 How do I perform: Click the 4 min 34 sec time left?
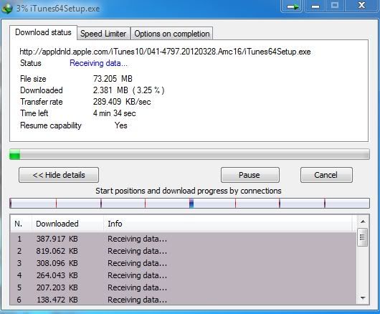[x=115, y=113]
